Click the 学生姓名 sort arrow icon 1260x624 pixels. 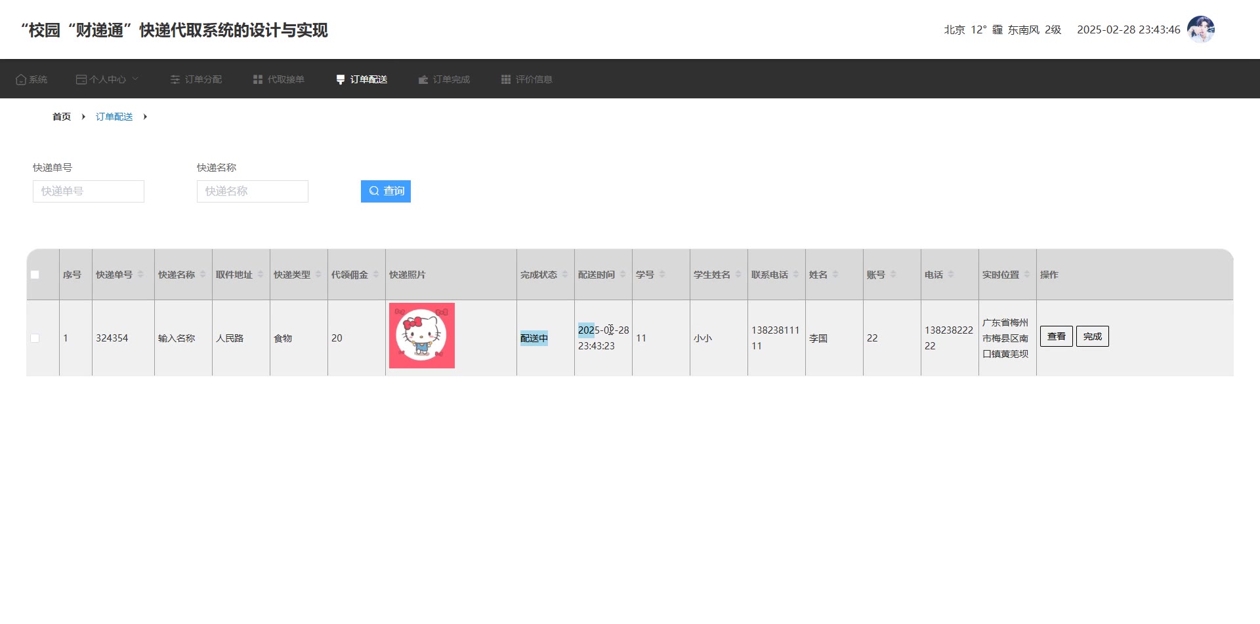[738, 275]
